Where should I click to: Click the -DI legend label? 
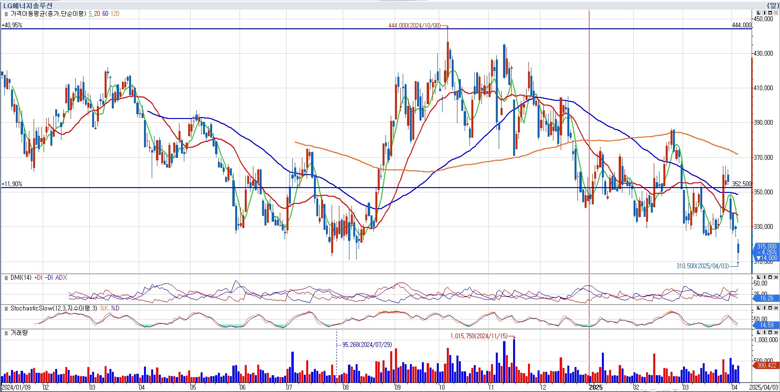click(x=49, y=278)
